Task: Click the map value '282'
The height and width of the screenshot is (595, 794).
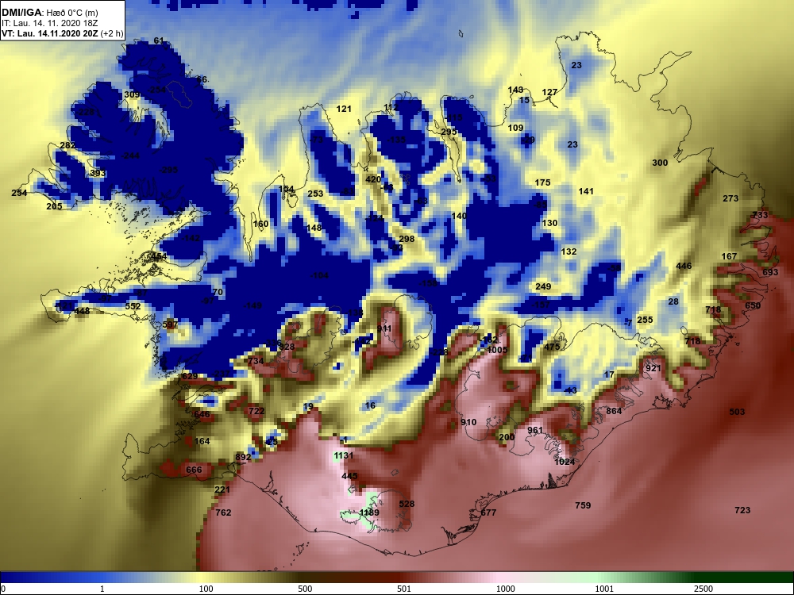Action: pos(67,145)
